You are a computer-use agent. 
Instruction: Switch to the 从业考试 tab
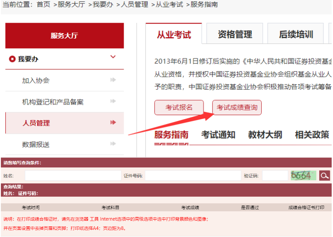(174, 35)
